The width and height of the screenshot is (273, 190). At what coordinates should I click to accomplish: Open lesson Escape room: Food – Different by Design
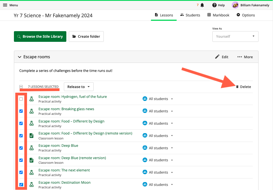pos(71,121)
